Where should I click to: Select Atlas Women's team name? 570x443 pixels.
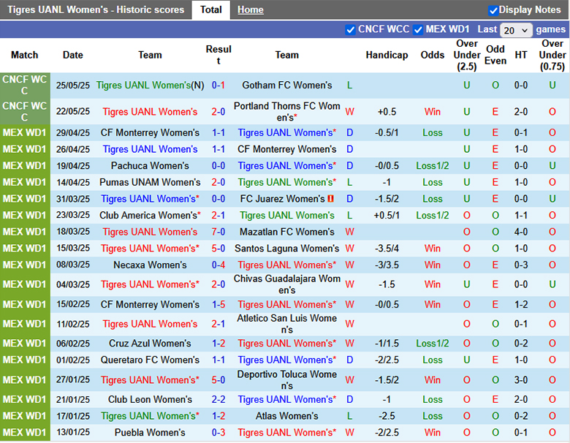pos(286,416)
